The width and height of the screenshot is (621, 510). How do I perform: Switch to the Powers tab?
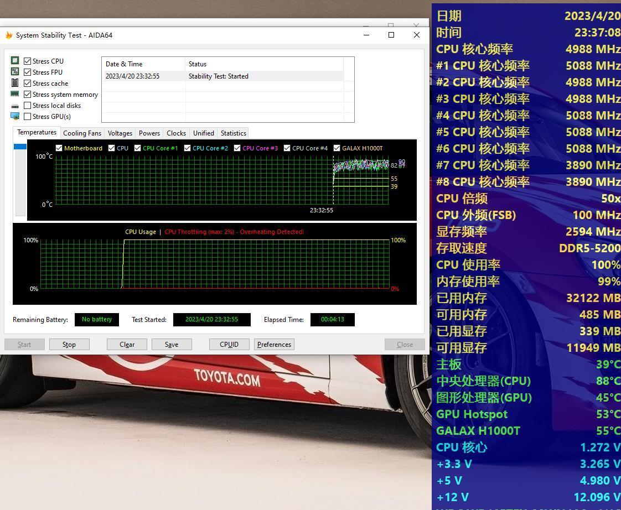point(149,133)
